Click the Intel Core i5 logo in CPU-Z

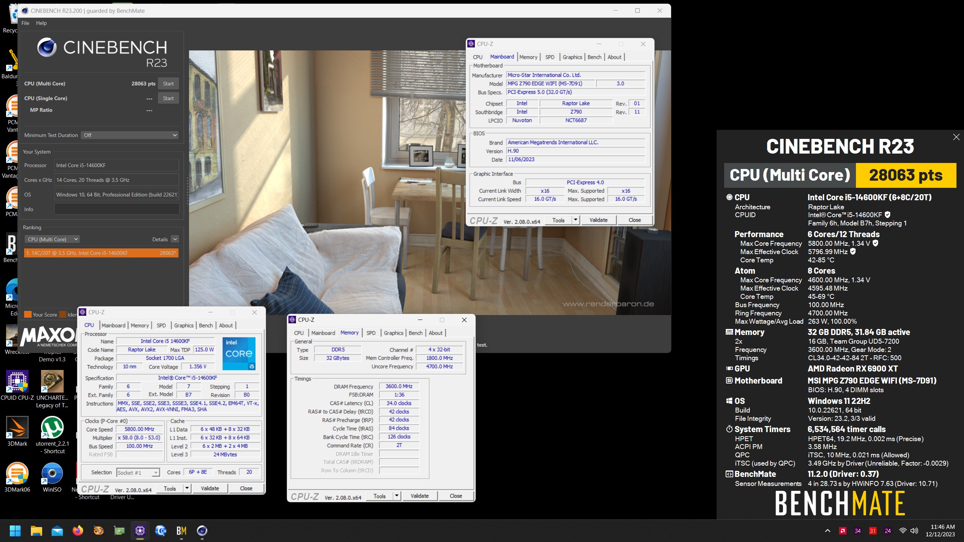pyautogui.click(x=239, y=353)
